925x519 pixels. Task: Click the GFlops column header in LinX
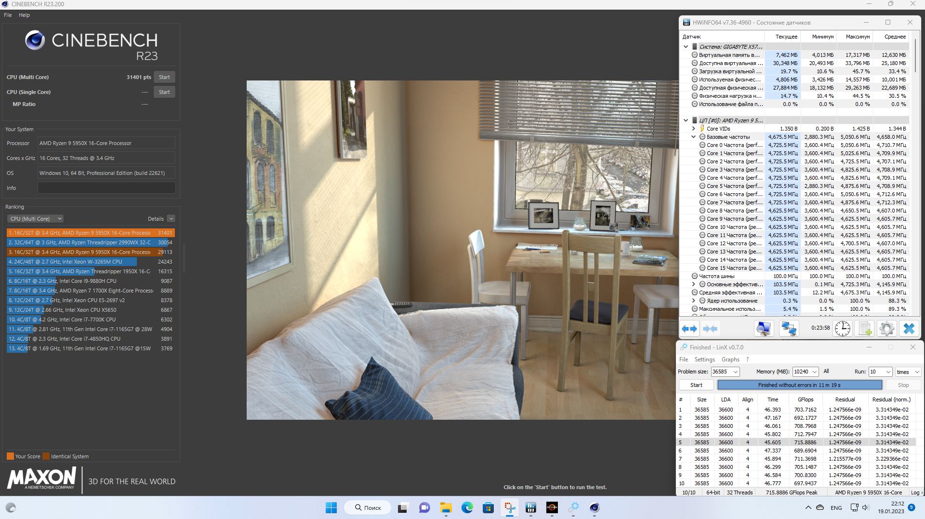point(806,399)
